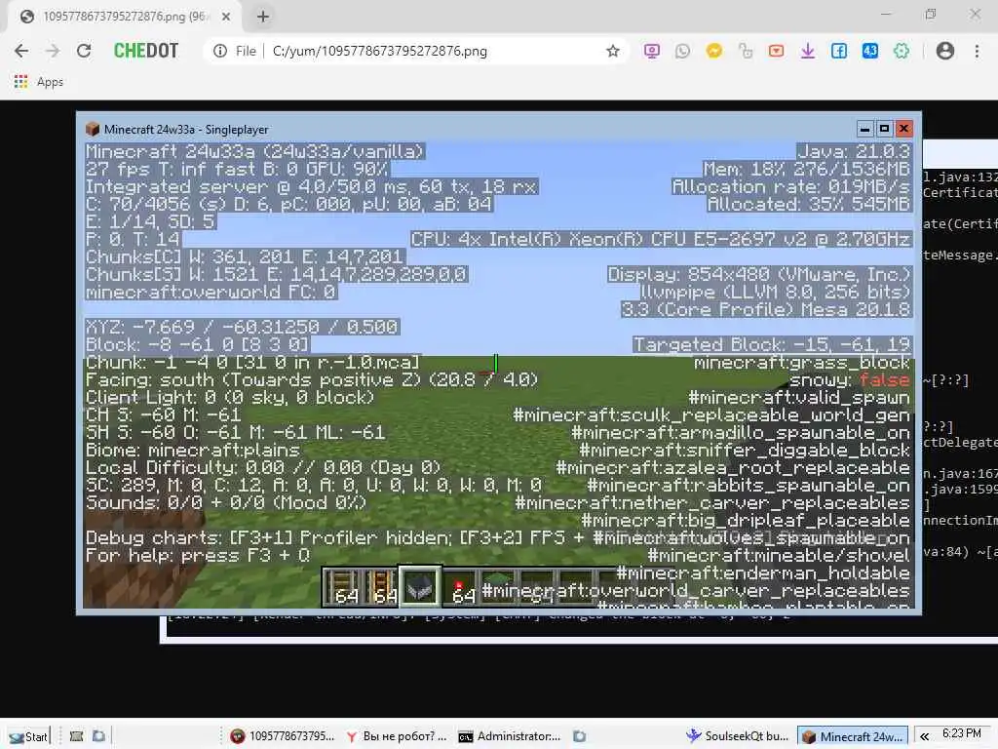Image resolution: width=998 pixels, height=749 pixels.
Task: Click the Minecraft 24w33a window title bar
Action: click(471, 130)
